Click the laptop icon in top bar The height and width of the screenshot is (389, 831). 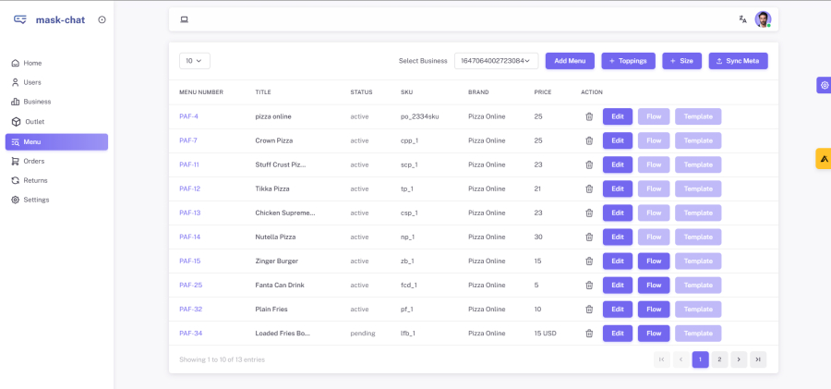pos(184,19)
